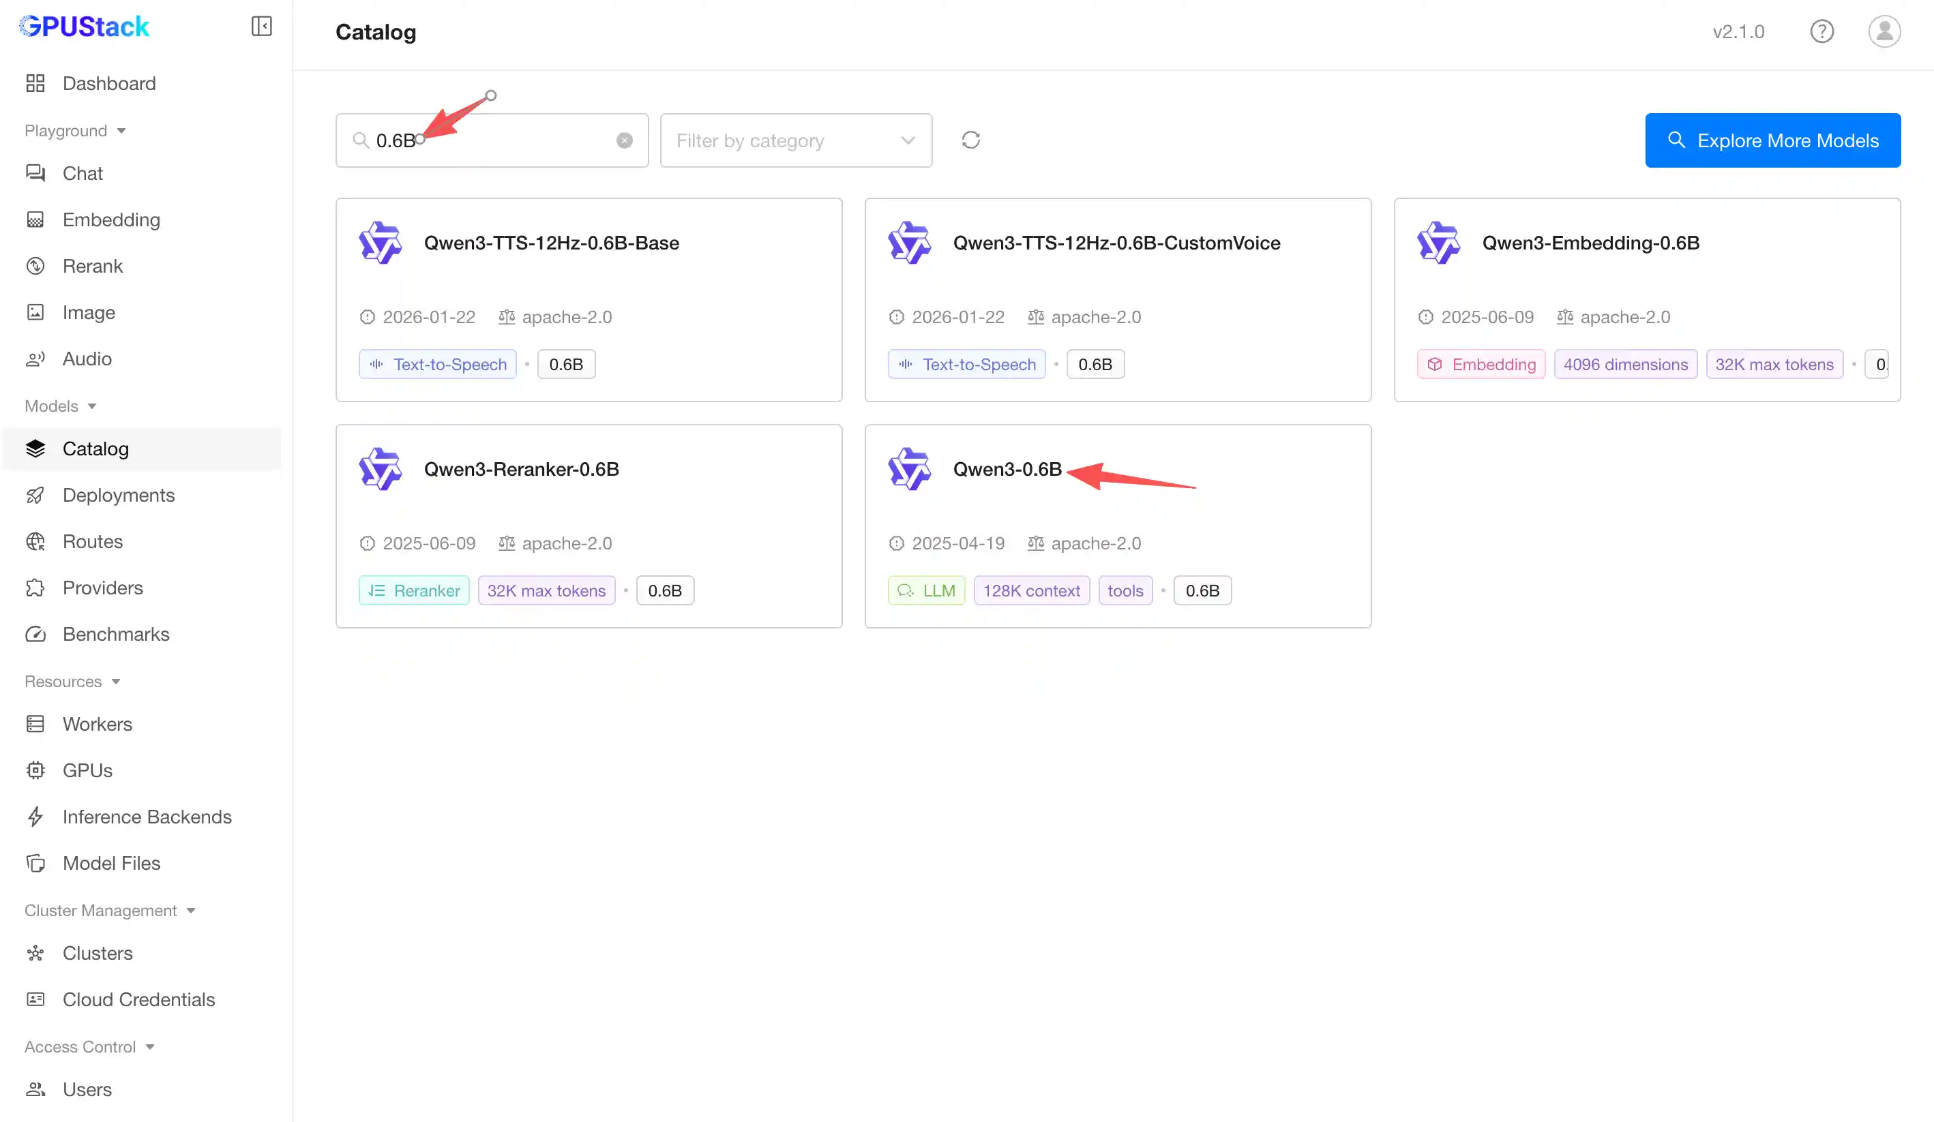The width and height of the screenshot is (1934, 1122).
Task: Click the Explore More Models button
Action: coord(1772,140)
